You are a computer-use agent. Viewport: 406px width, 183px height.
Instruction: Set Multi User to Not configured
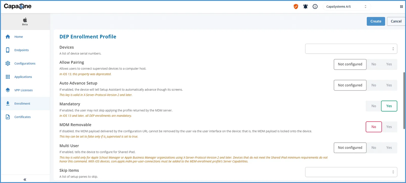[x=350, y=148]
